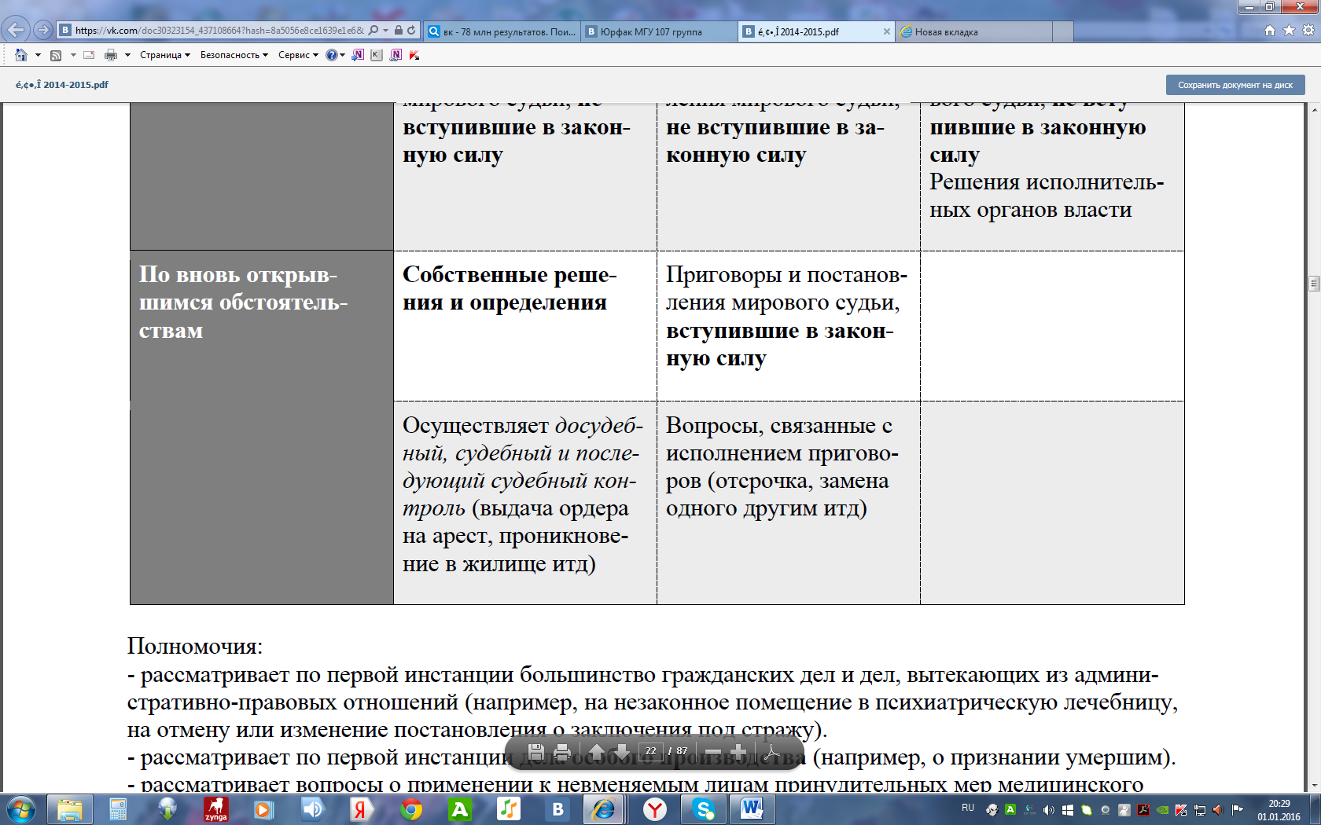Click the blue Help question mark icon
Viewport: 1321px width, 825px height.
[x=331, y=55]
